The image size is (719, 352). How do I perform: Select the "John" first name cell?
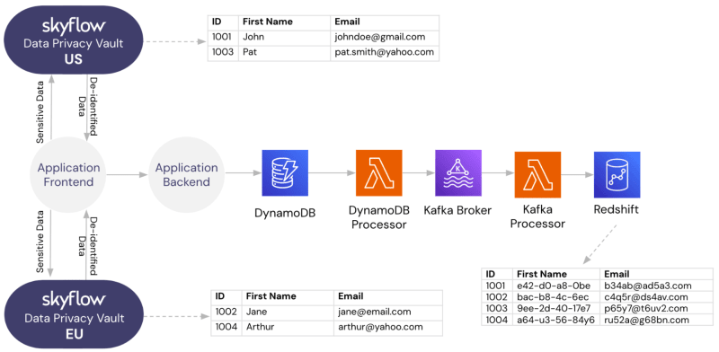(284, 37)
